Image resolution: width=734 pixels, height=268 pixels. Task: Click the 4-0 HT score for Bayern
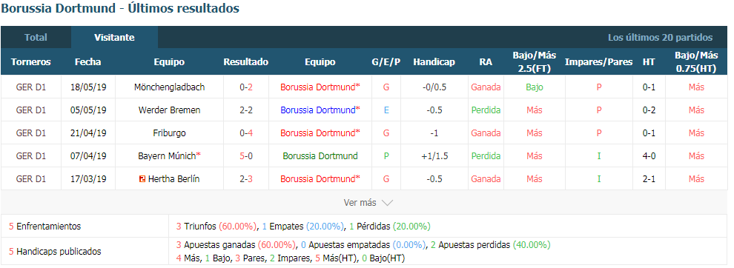[x=649, y=155]
